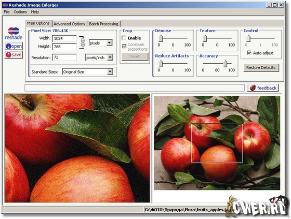Open the Options menu
The height and width of the screenshot is (219, 291).
pyautogui.click(x=20, y=12)
